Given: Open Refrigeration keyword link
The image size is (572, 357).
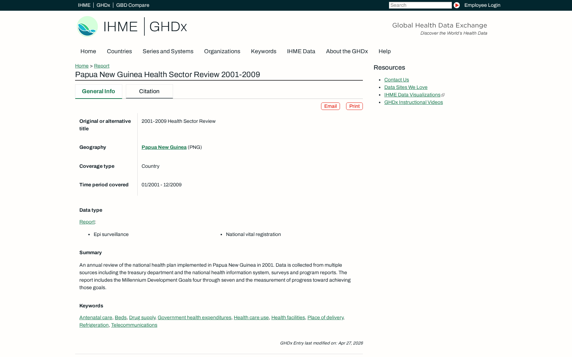Looking at the screenshot, I should 94,325.
